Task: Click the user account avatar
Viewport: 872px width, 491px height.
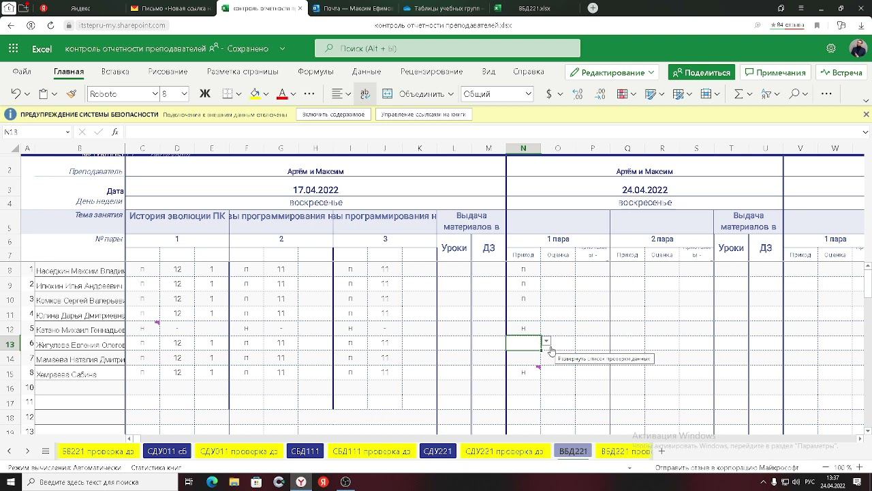Action: pos(858,48)
